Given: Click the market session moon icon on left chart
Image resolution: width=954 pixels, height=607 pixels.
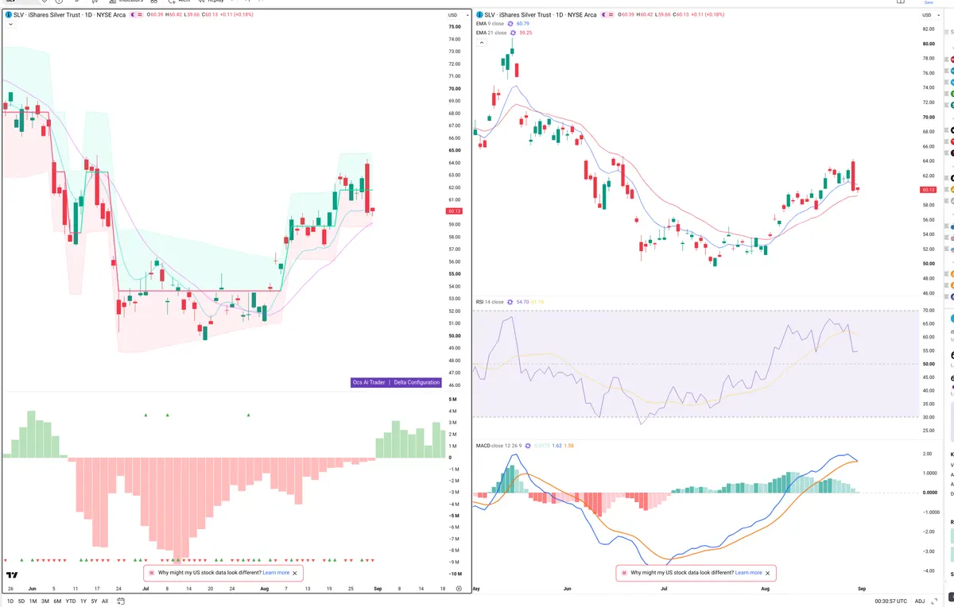Looking at the screenshot, I should [134, 14].
